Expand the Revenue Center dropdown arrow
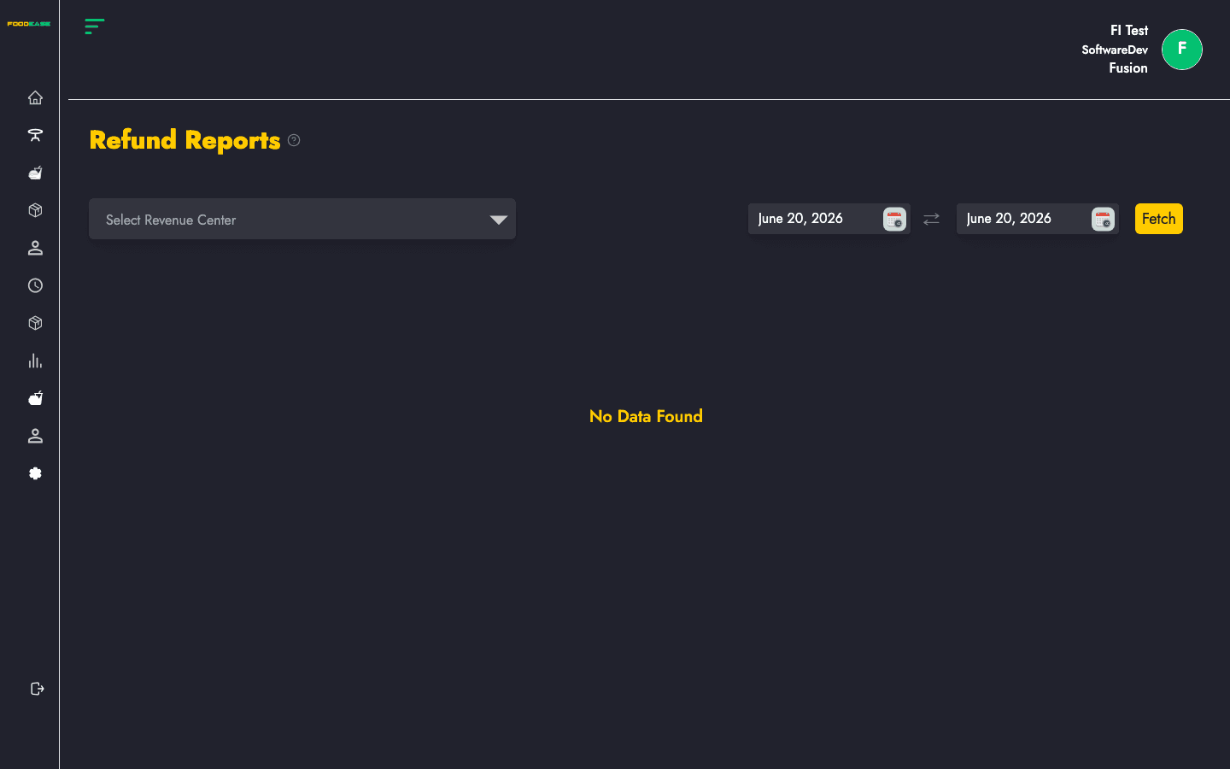1230x769 pixels. (x=499, y=220)
